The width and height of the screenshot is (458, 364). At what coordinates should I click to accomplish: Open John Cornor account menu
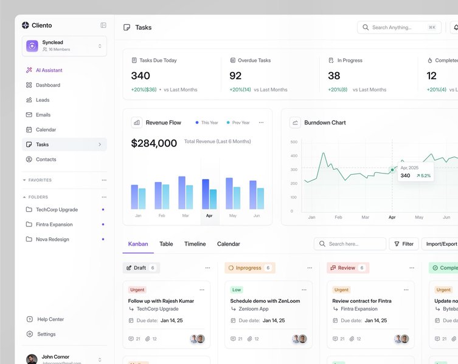click(64, 359)
